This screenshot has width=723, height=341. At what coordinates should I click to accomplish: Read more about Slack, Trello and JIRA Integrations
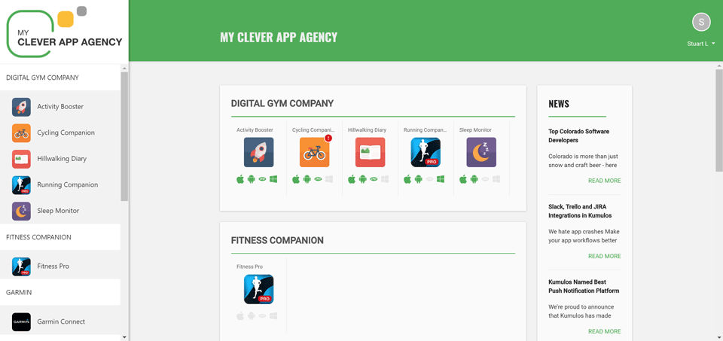tap(604, 256)
